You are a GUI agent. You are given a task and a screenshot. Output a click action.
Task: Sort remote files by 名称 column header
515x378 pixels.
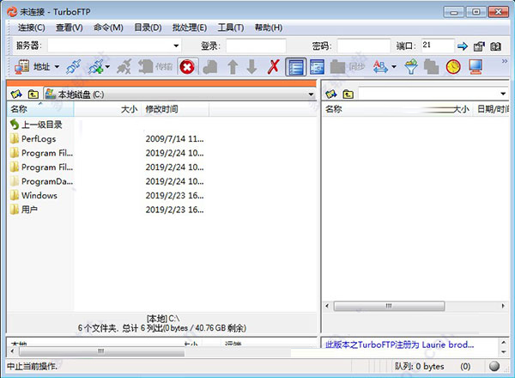(333, 109)
